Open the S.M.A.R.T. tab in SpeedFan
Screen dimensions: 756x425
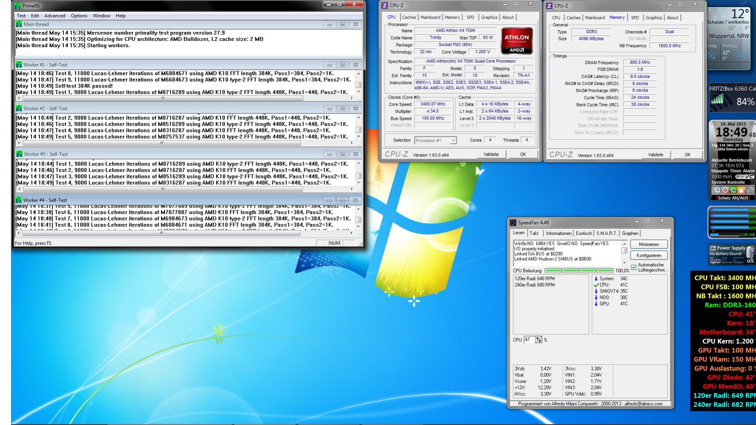pos(607,234)
